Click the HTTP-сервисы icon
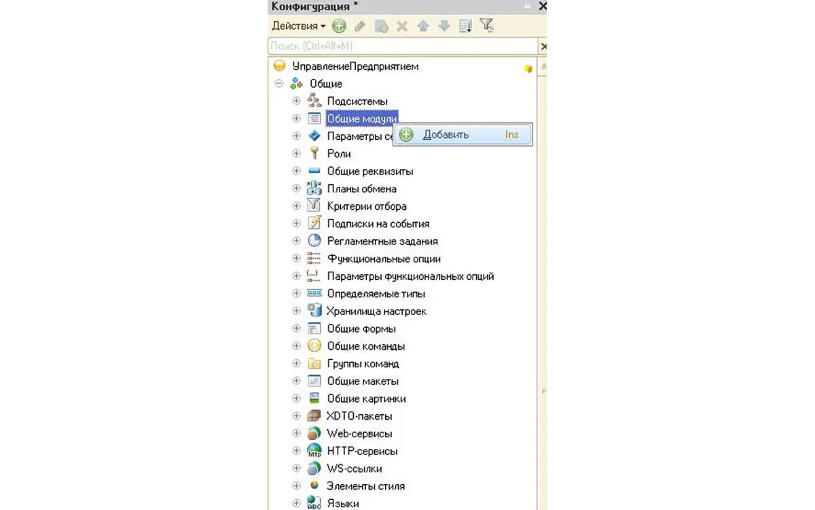The width and height of the screenshot is (815, 510). pos(314,451)
